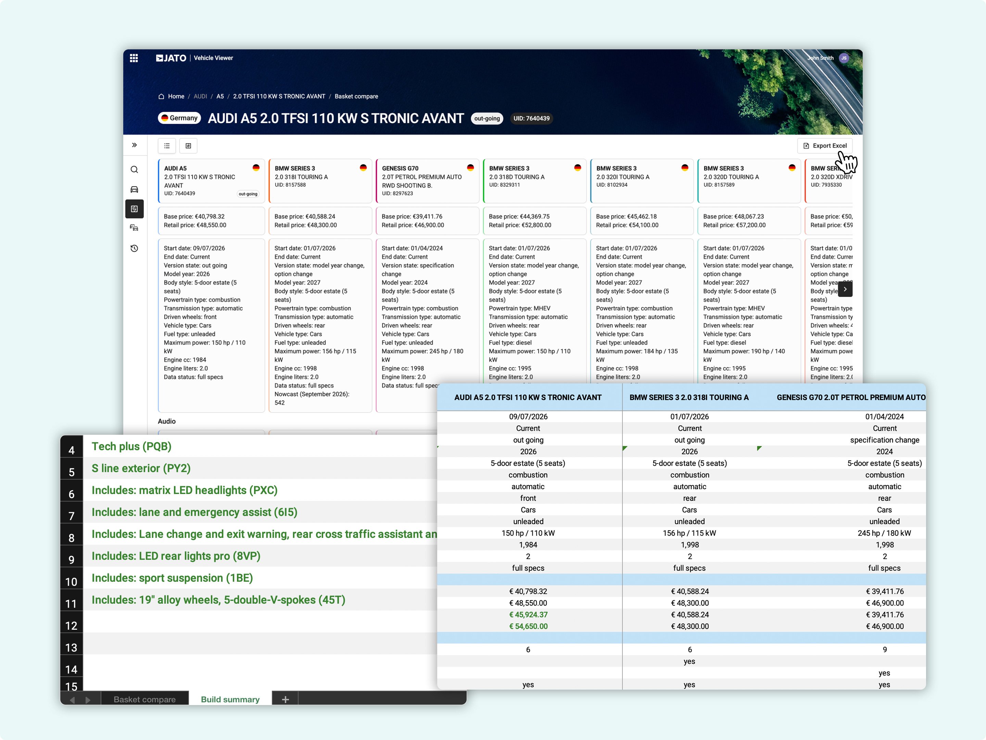Screen dimensions: 986x740
Task: Click Genesis retail price €46,900.00 text
Action: pyautogui.click(x=413, y=225)
